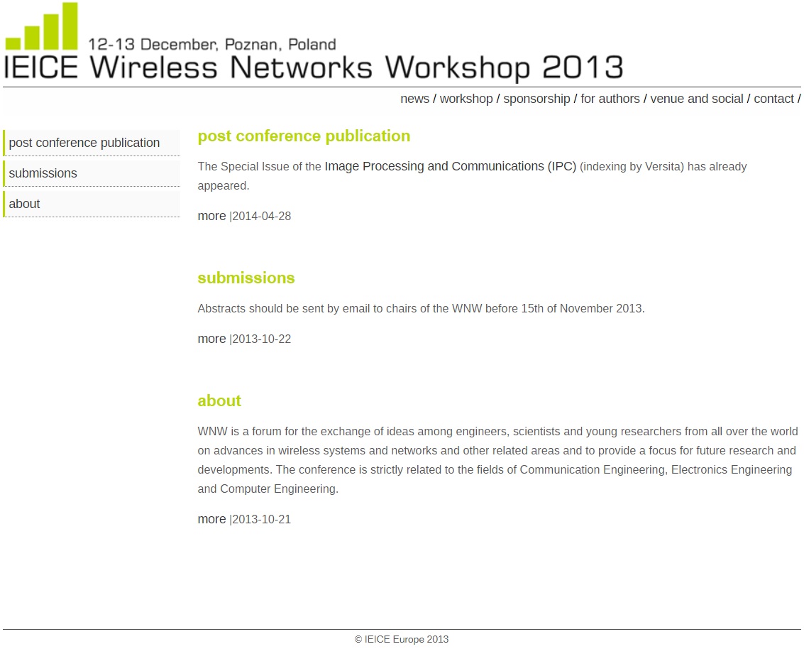Open the about heading
The height and width of the screenshot is (649, 804).
pos(219,401)
